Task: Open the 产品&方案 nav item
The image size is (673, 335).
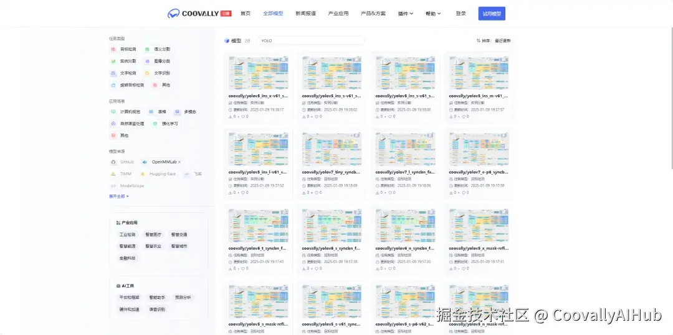Action: click(373, 14)
